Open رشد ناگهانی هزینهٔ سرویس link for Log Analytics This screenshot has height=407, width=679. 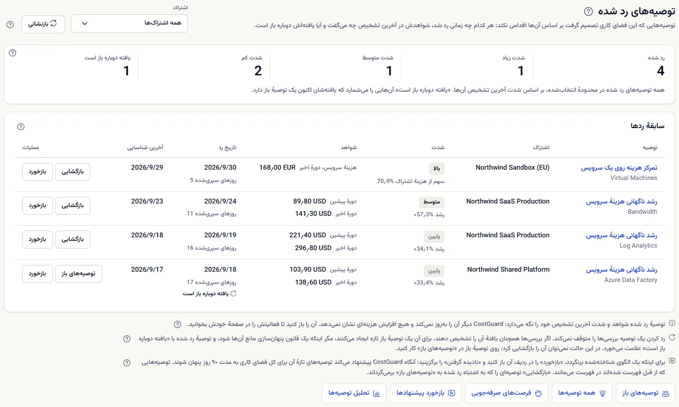(x=622, y=235)
